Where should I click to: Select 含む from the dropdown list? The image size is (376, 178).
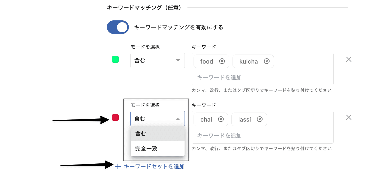157,134
